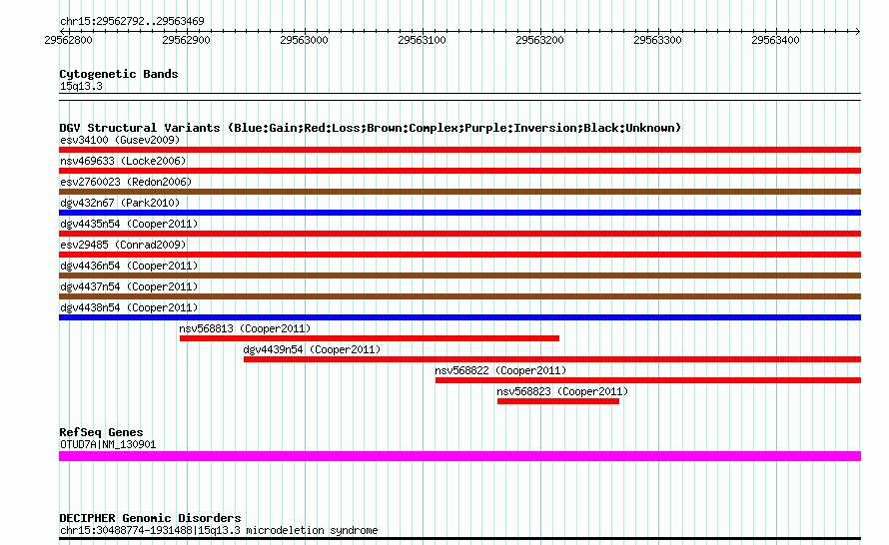The image size is (889, 545).
Task: Open the short nsv568823 (Cooper2011) red bar
Action: pyautogui.click(x=558, y=401)
